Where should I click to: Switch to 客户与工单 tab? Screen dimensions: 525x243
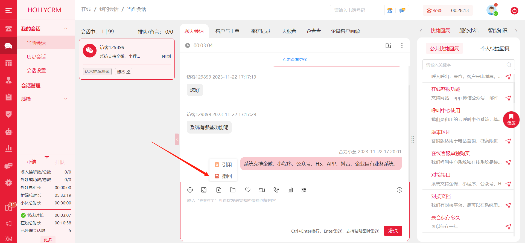[227, 31]
